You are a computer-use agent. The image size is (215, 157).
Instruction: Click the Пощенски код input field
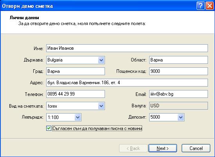[x=179, y=71]
